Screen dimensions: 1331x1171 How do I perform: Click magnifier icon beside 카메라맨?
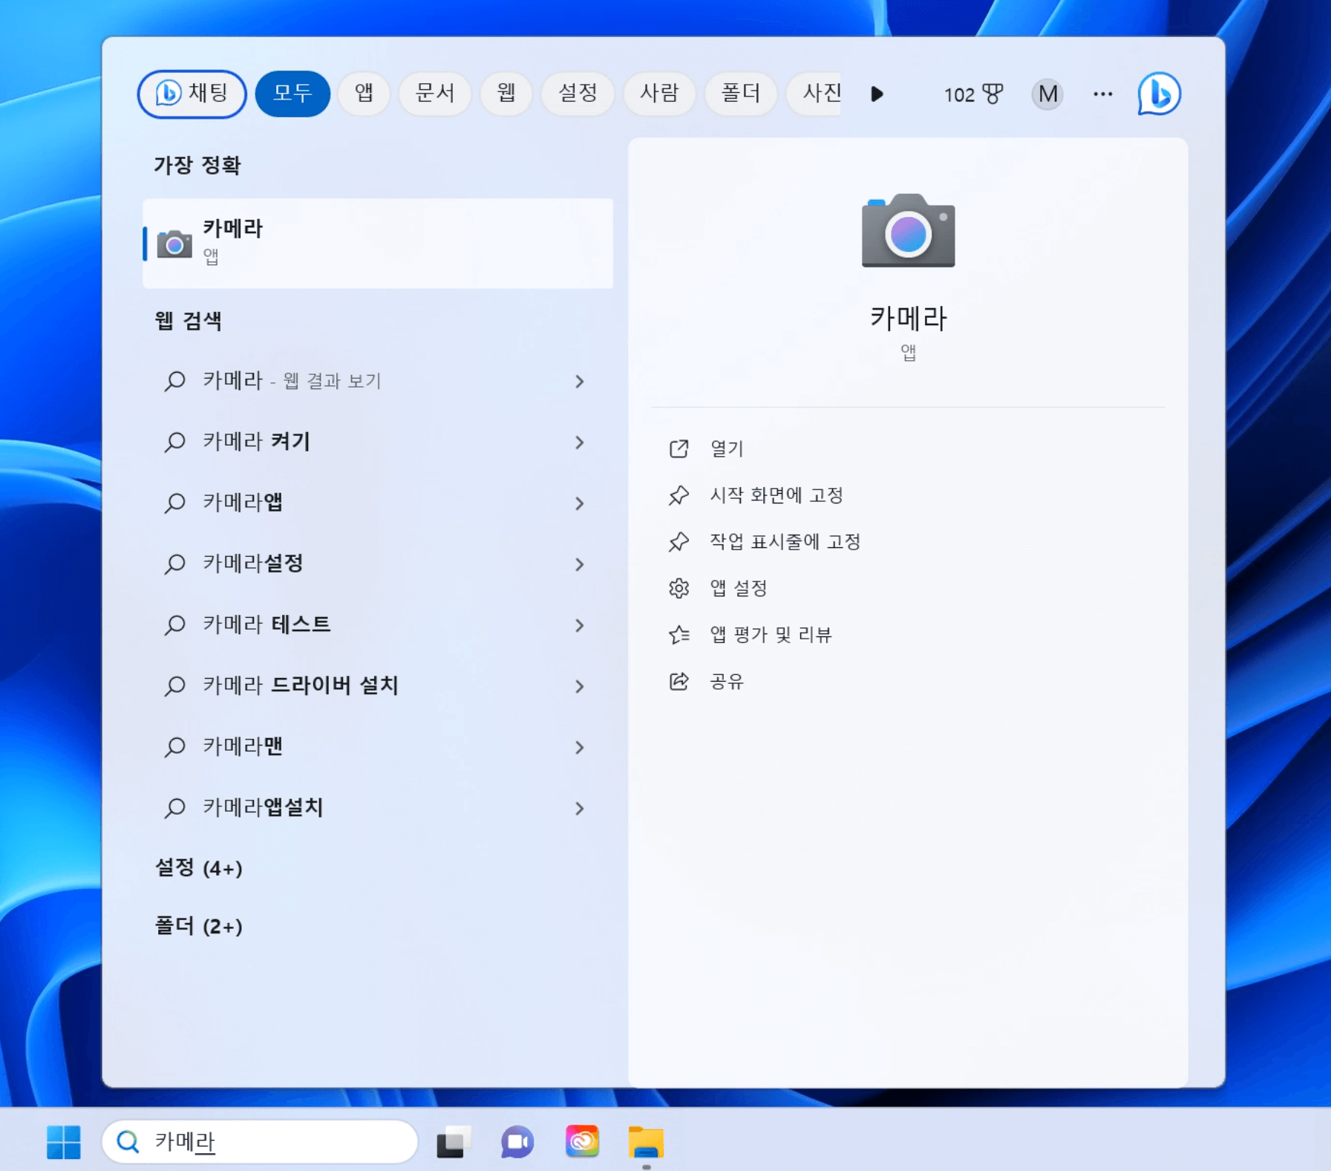point(174,746)
